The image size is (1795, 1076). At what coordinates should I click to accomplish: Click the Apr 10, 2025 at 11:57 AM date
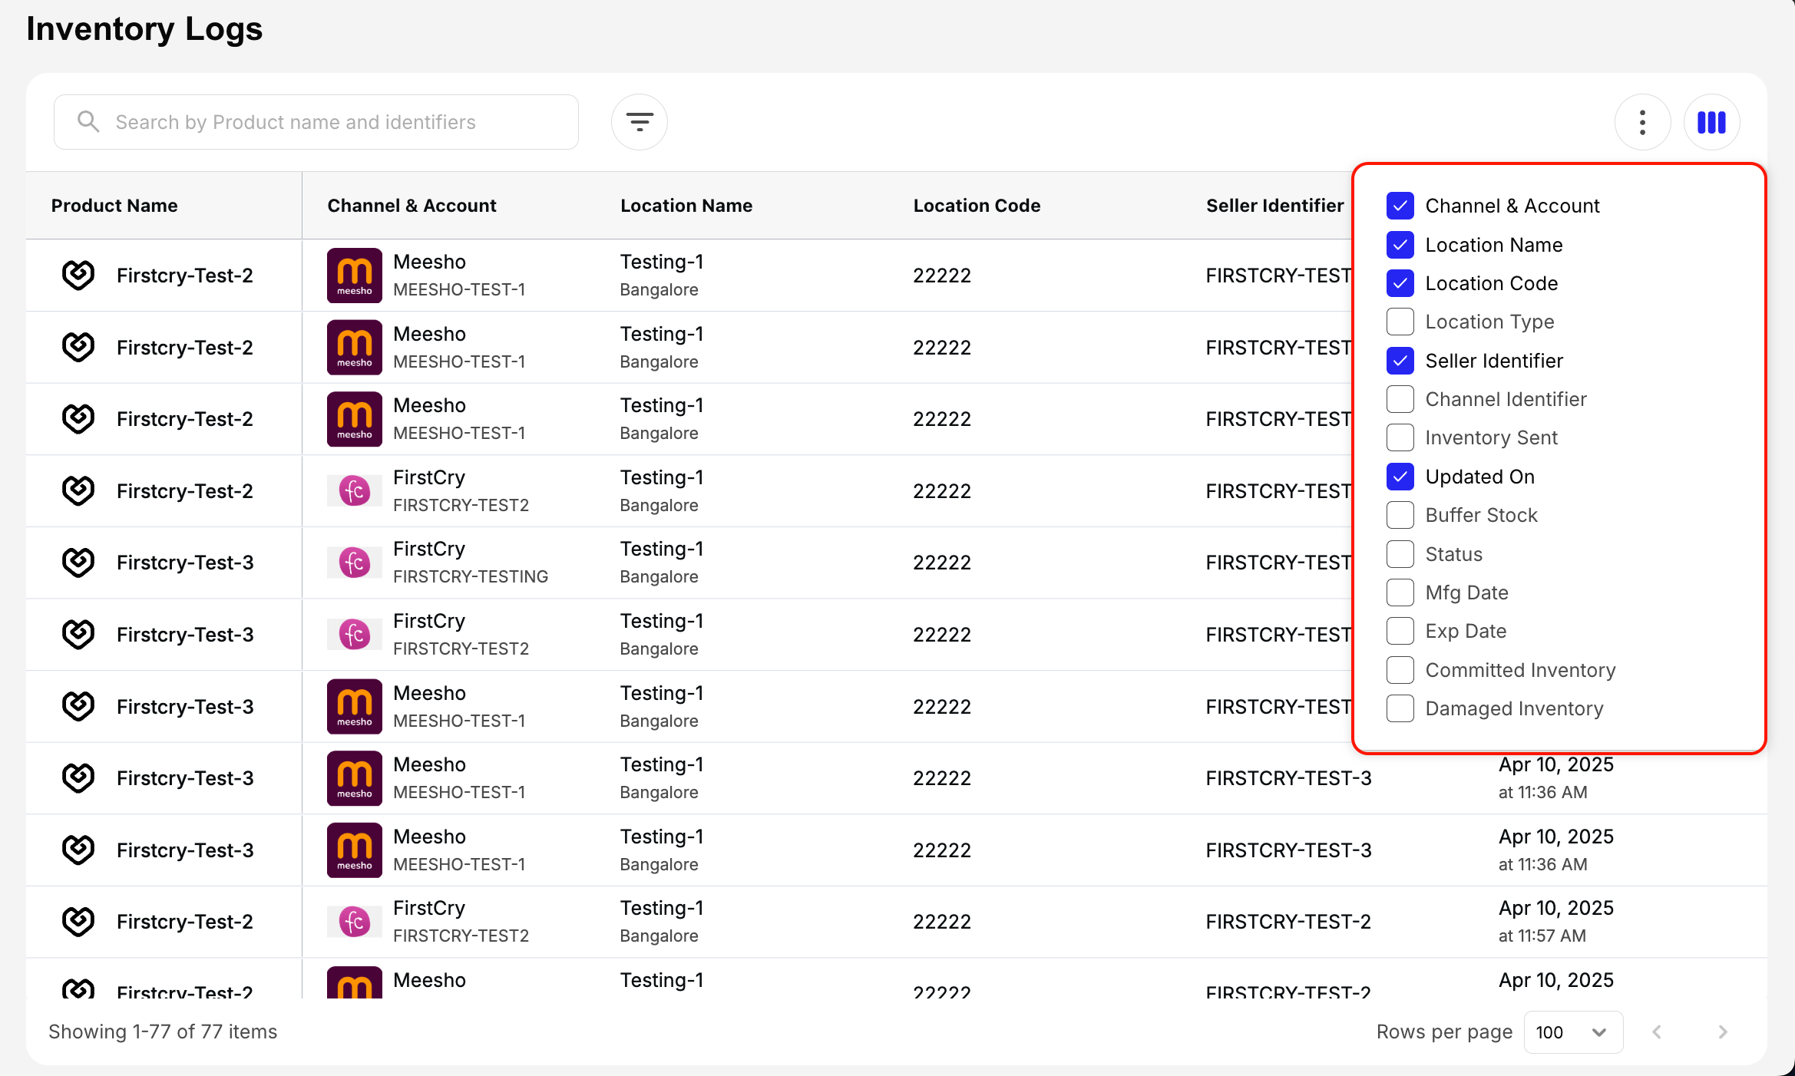[x=1556, y=922]
